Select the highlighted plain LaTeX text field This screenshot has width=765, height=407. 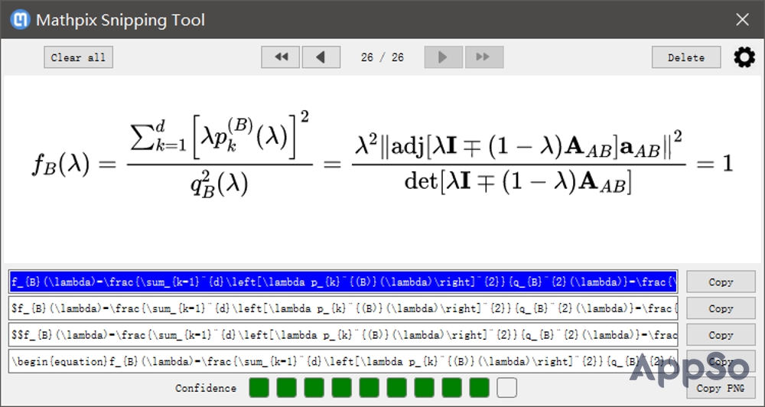click(343, 282)
